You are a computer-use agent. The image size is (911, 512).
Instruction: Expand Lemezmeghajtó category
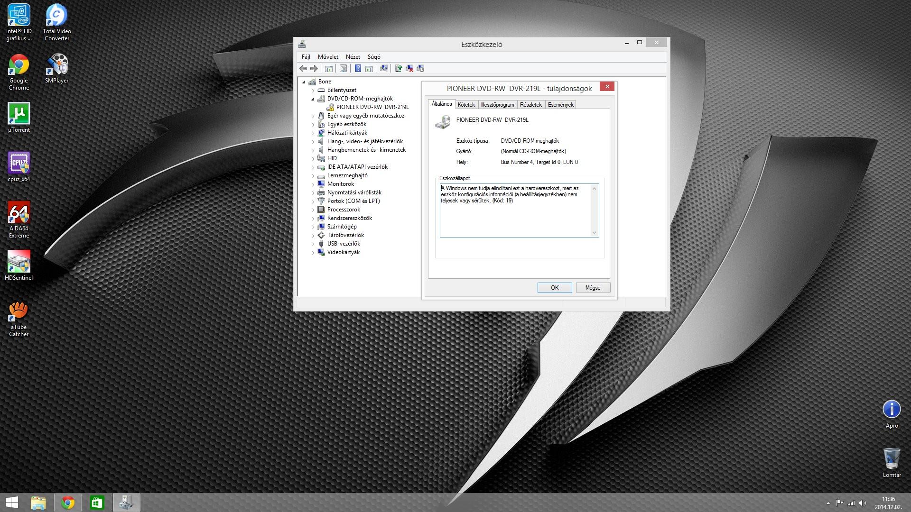pos(313,175)
